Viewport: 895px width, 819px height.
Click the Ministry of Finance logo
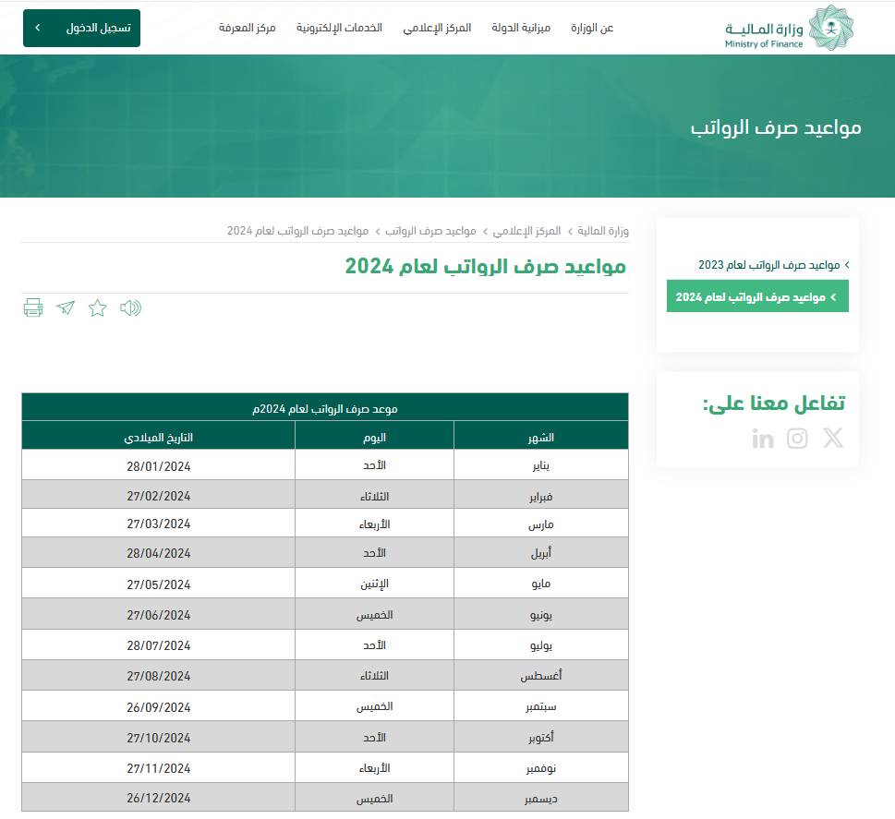[x=789, y=28]
